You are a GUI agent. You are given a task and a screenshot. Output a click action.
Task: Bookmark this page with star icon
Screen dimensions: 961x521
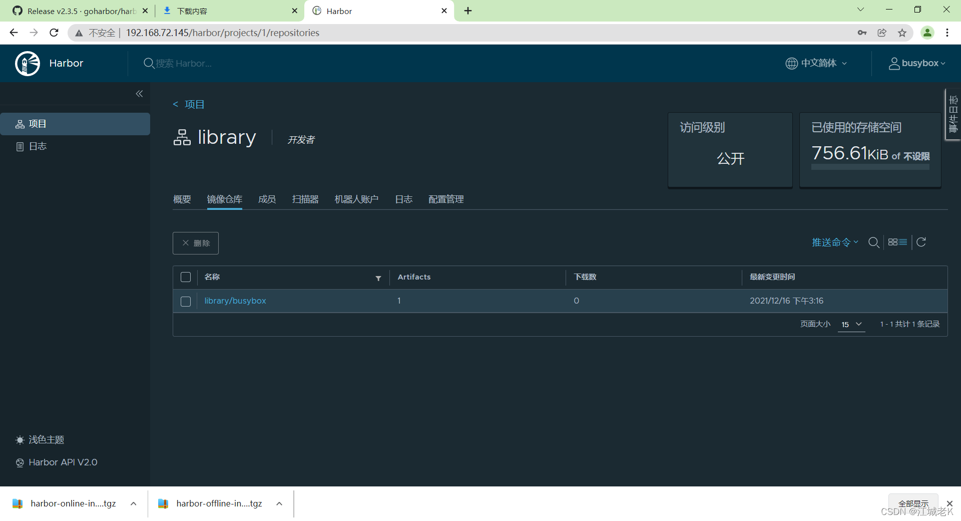click(x=902, y=33)
